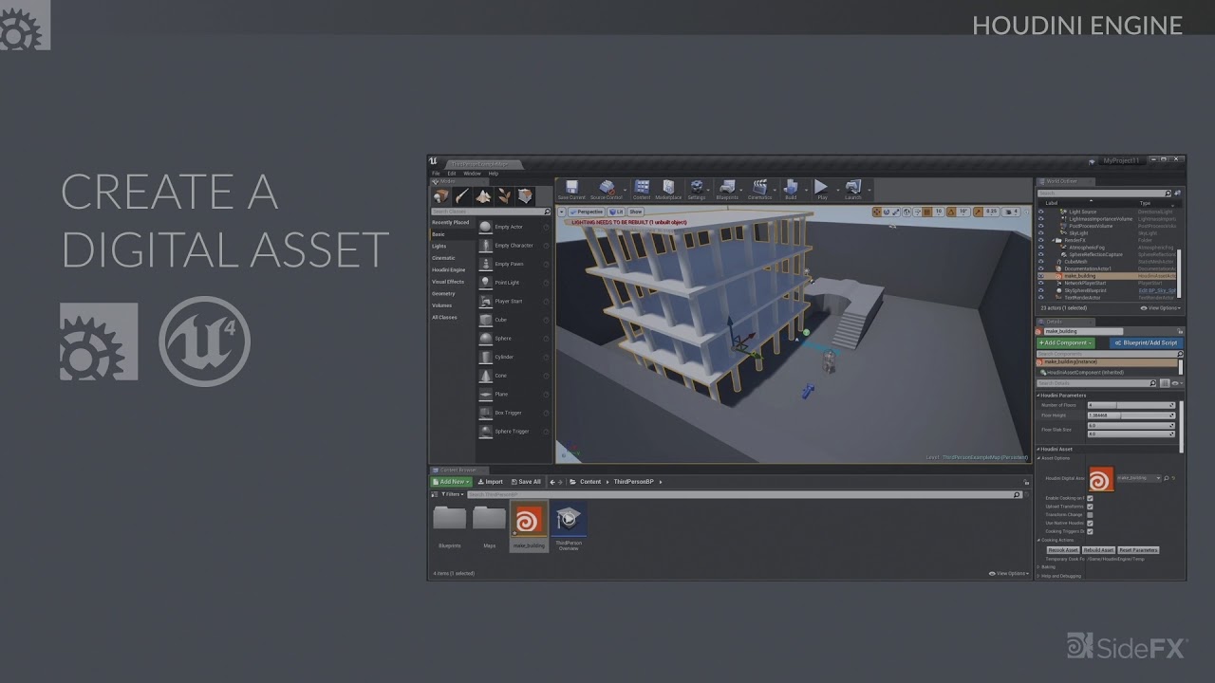Toggle Use Native Houdini checkbox
Viewport: 1215px width, 683px height.
pos(1090,523)
